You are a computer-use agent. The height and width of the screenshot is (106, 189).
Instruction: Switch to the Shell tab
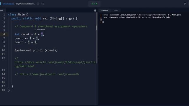(x=115, y=11)
